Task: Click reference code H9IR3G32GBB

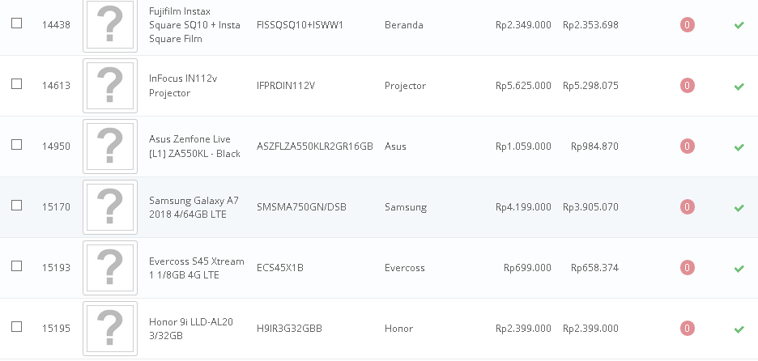Action: (289, 329)
